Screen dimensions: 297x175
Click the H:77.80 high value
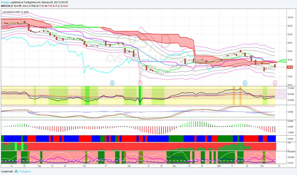click(49, 6)
